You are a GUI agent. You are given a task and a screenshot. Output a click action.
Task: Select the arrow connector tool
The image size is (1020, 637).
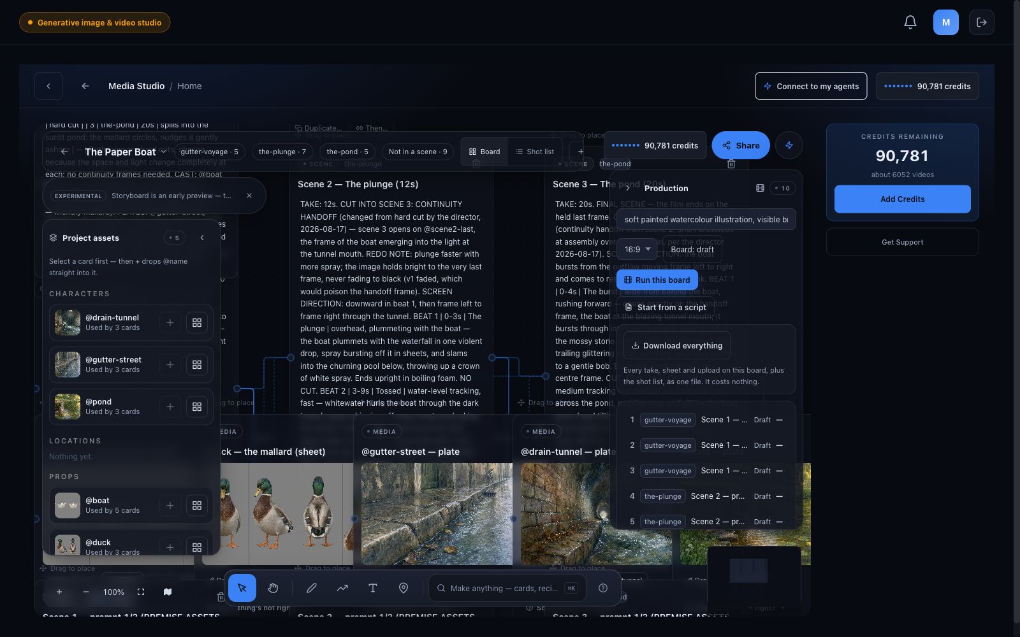tap(342, 588)
